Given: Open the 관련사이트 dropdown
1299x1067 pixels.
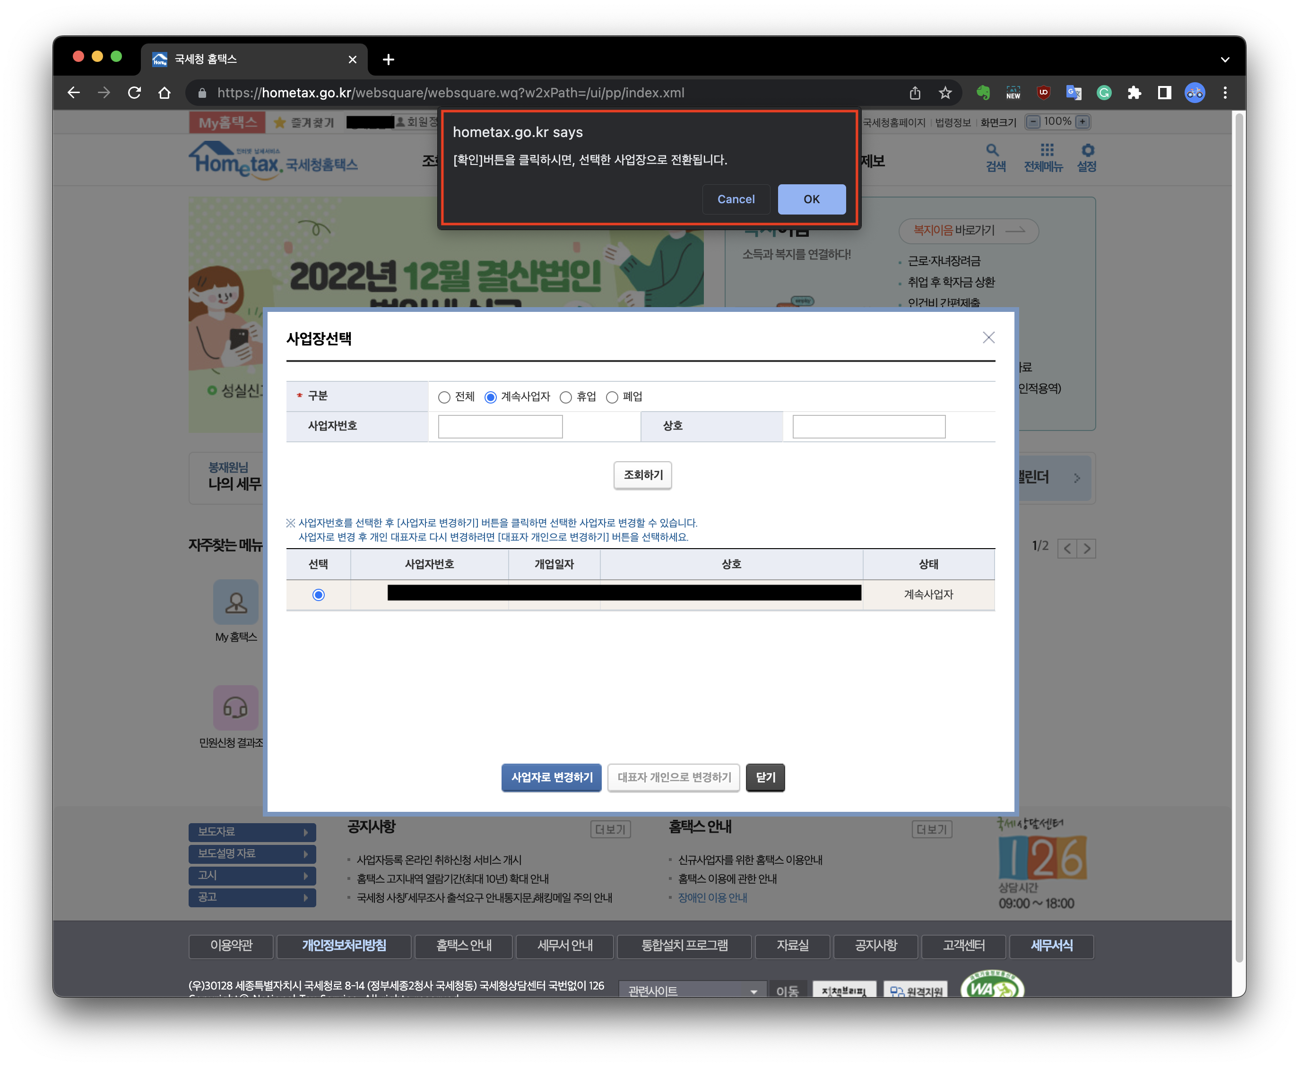Looking at the screenshot, I should click(692, 991).
